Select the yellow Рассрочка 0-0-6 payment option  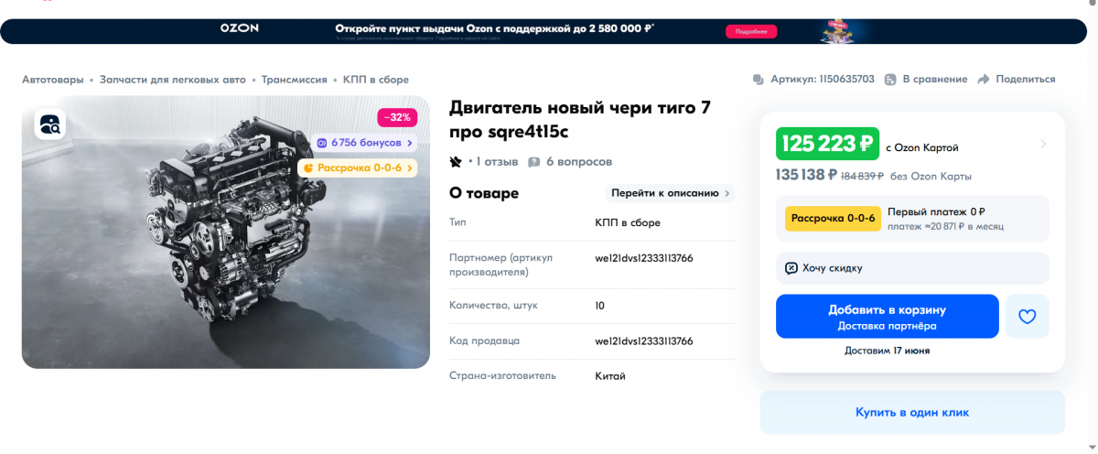pos(833,219)
